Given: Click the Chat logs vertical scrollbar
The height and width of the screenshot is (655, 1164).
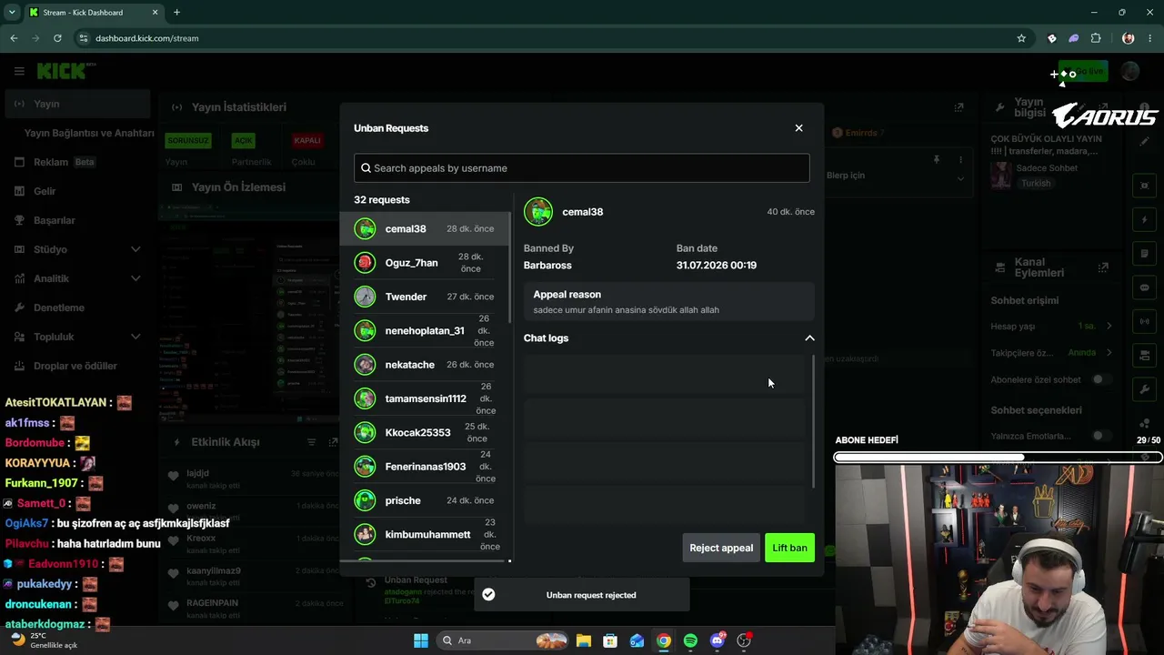Looking at the screenshot, I should point(813,421).
